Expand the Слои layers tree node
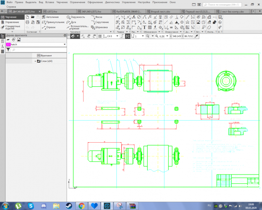This screenshot has width=262, height=210. (35, 61)
